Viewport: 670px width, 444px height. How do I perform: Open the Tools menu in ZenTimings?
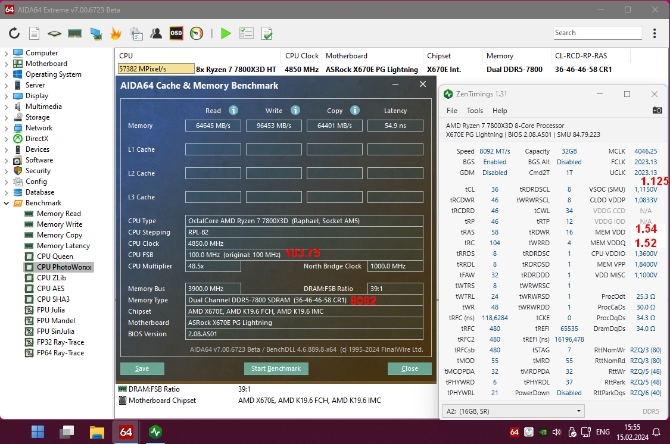[475, 111]
